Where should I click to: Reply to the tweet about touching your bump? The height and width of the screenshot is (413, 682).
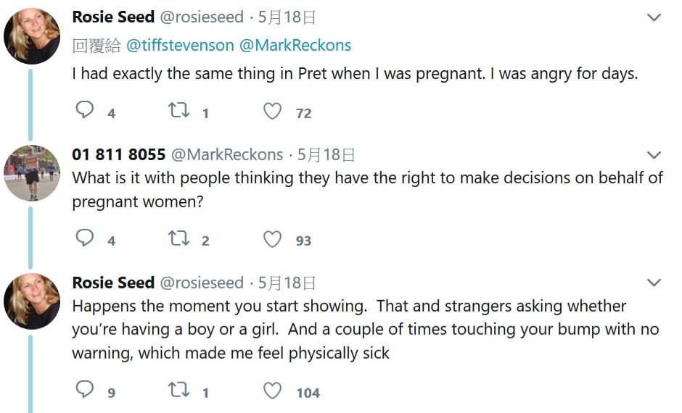(86, 391)
